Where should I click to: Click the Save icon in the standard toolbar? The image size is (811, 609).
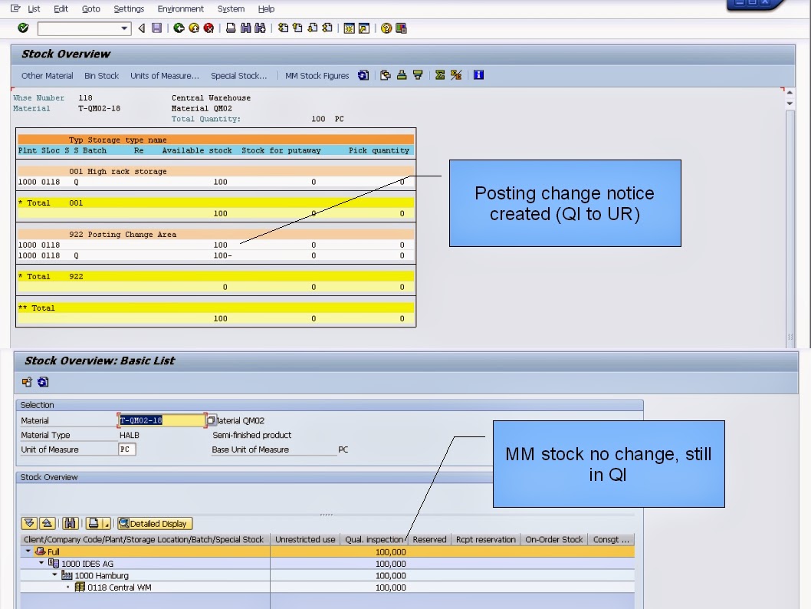[x=159, y=28]
